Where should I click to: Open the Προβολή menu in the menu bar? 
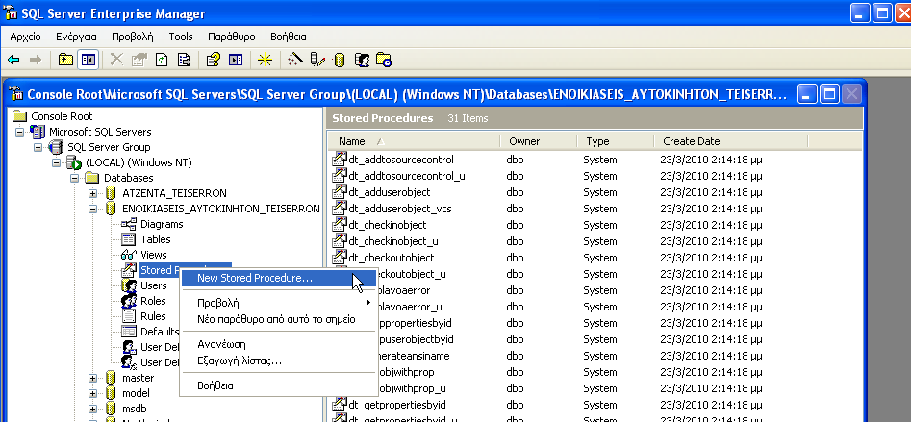(133, 37)
